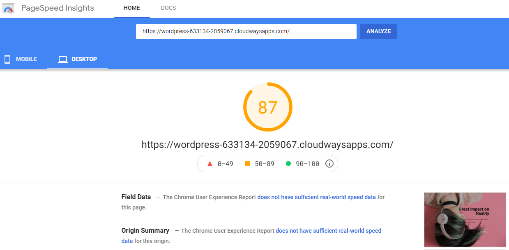This screenshot has height=250, width=509.
Task: Click the red triangle for 0-49 range
Action: coord(210,163)
